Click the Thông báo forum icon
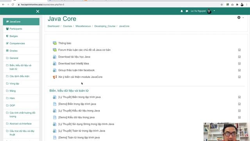250x141 pixels. (55, 43)
